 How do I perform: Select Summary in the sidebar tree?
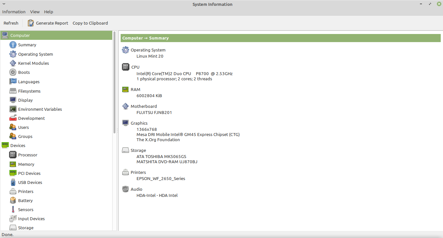[x=27, y=45]
